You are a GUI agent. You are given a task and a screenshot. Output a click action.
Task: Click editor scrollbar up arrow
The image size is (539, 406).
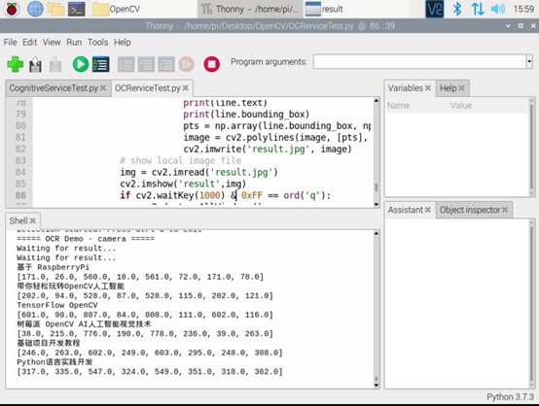(377, 101)
